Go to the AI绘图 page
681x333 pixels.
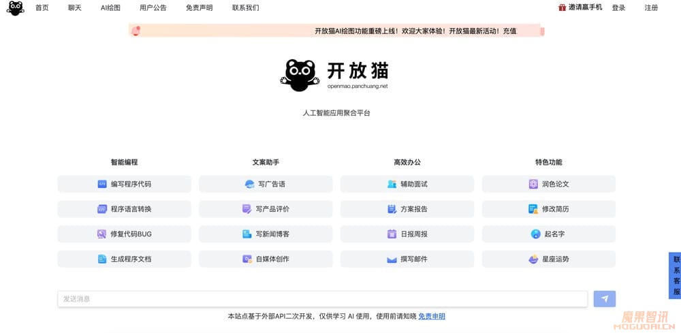click(110, 7)
